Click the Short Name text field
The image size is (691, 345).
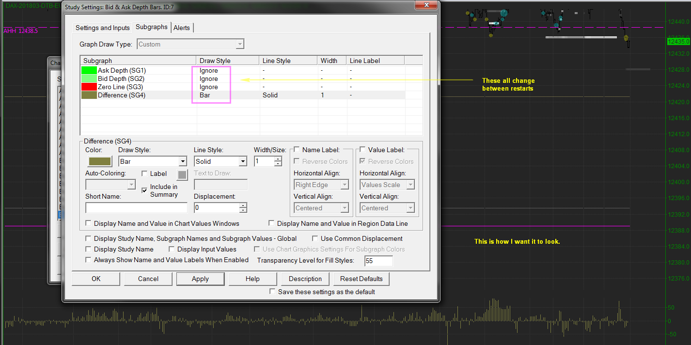pos(136,208)
